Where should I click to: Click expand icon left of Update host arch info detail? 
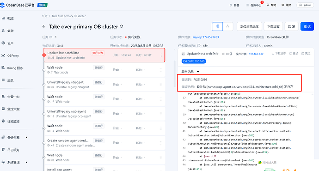tap(183, 54)
